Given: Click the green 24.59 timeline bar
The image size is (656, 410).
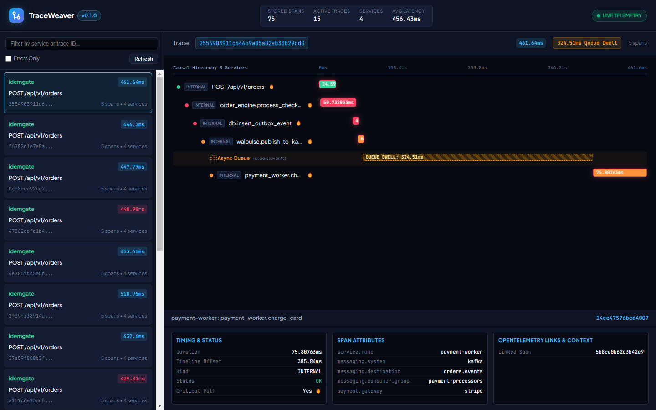Looking at the screenshot, I should pos(328,84).
